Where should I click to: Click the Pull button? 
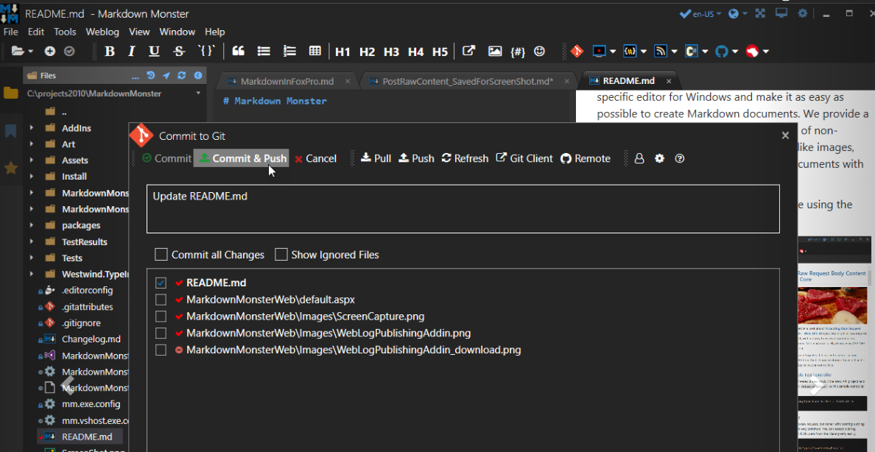click(376, 158)
